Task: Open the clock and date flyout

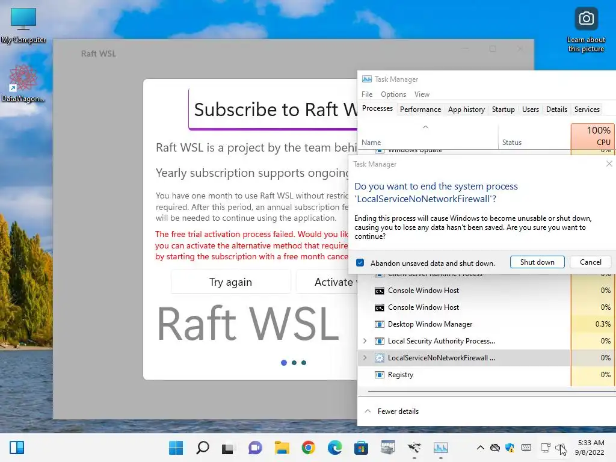Action: click(x=590, y=448)
